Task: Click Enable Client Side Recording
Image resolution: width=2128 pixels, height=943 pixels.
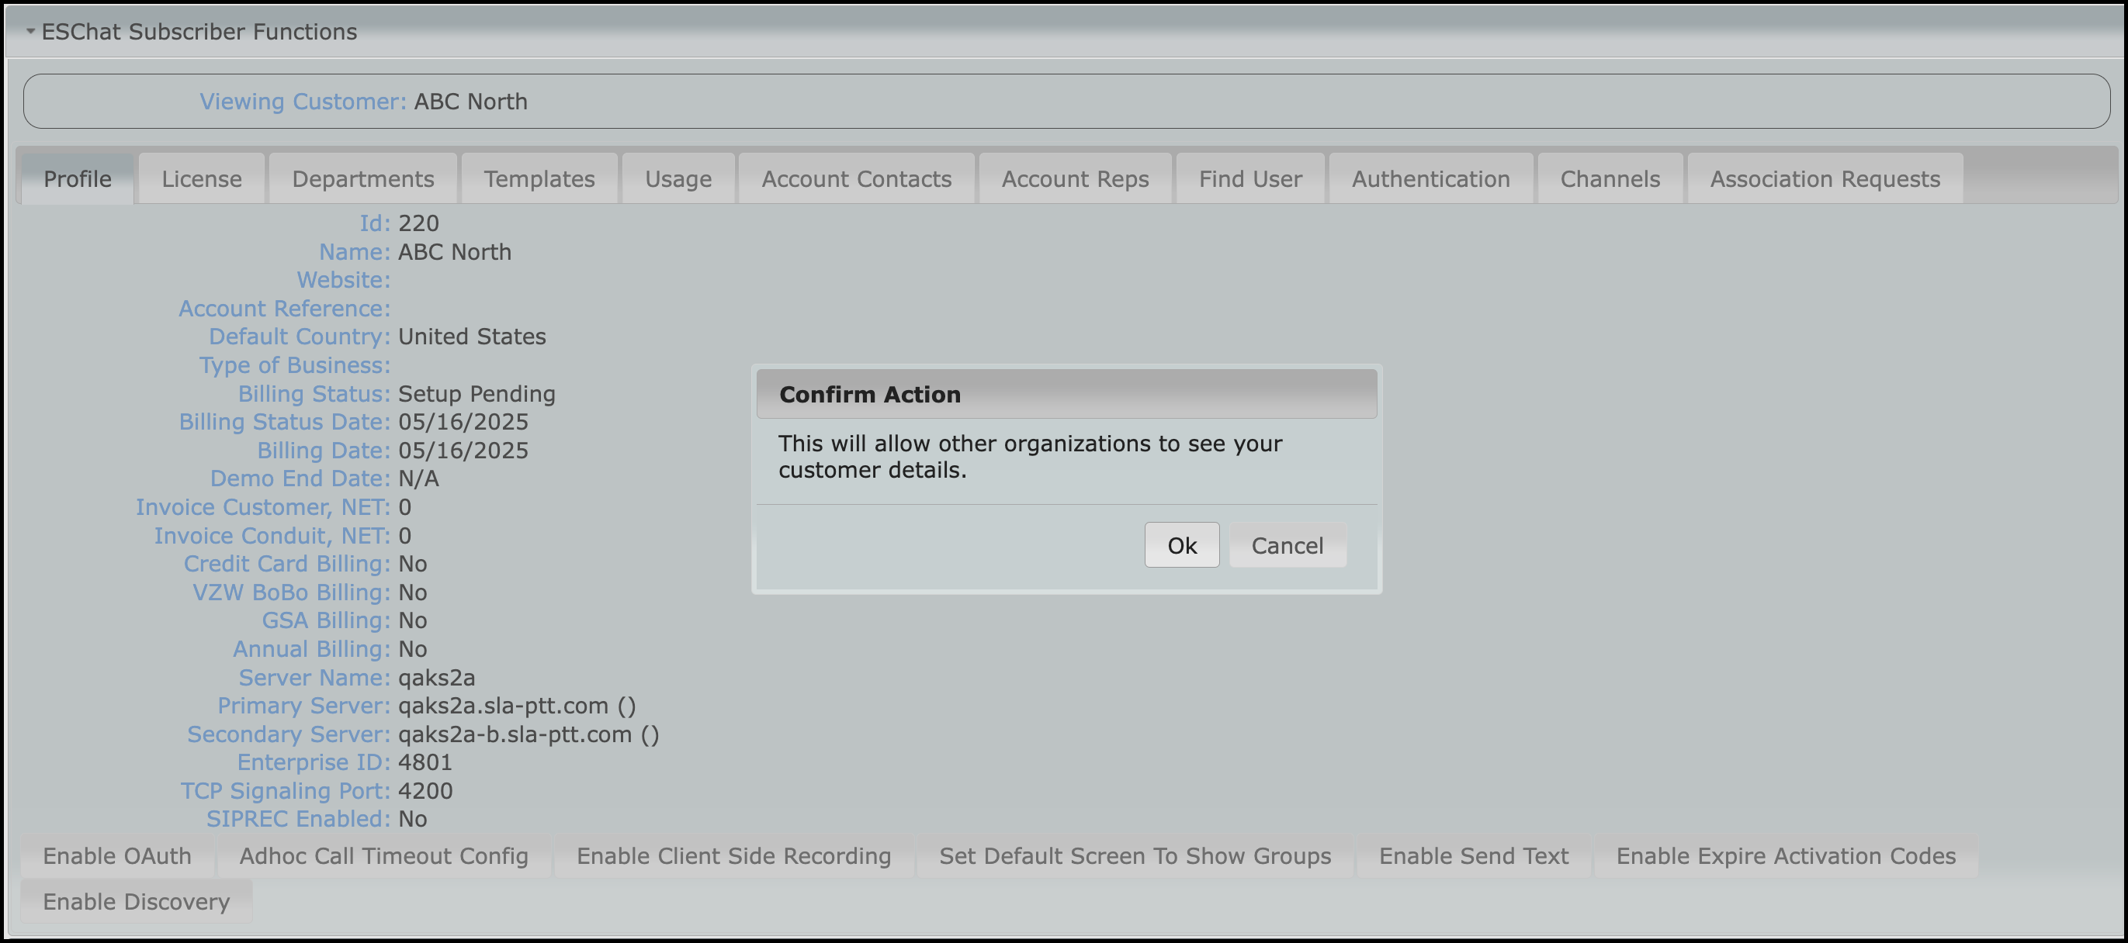Action: coord(733,855)
